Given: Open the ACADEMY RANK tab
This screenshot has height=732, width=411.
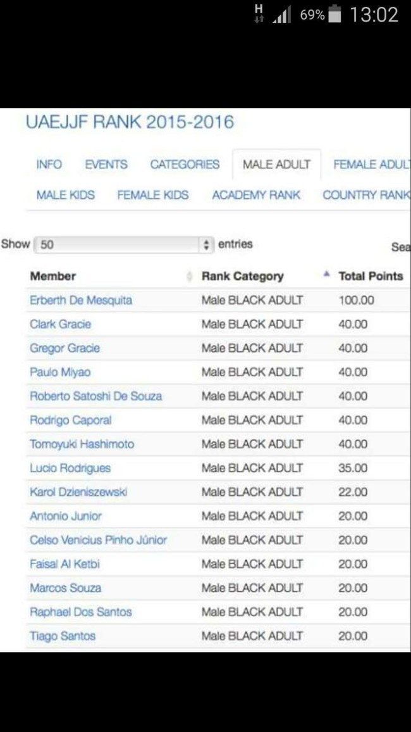Looking at the screenshot, I should click(x=256, y=195).
